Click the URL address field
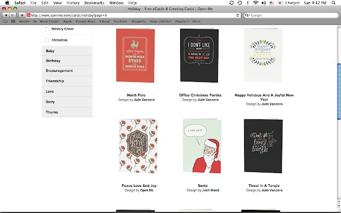The height and width of the screenshot is (213, 341). click(133, 15)
